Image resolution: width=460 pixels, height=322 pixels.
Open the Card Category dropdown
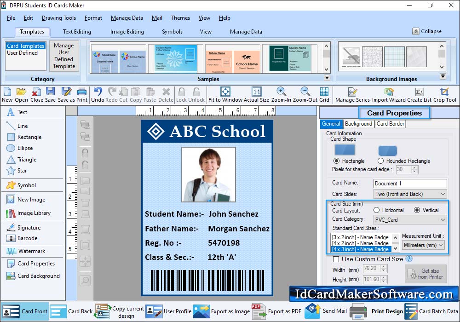(410, 220)
